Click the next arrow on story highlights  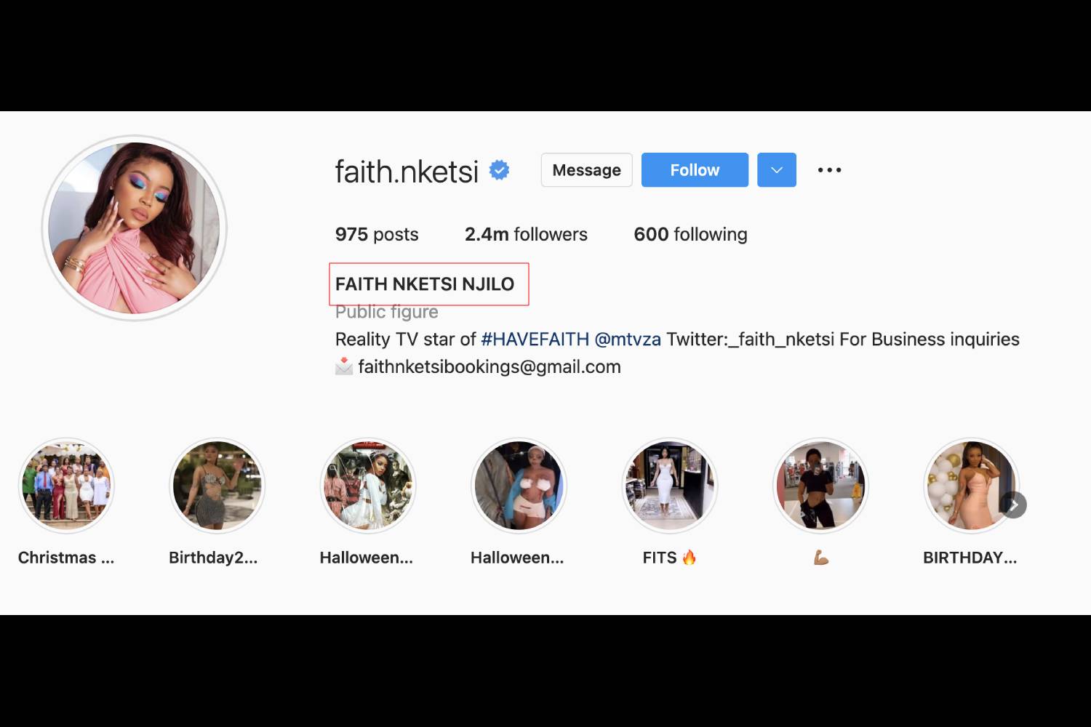[x=1013, y=505]
